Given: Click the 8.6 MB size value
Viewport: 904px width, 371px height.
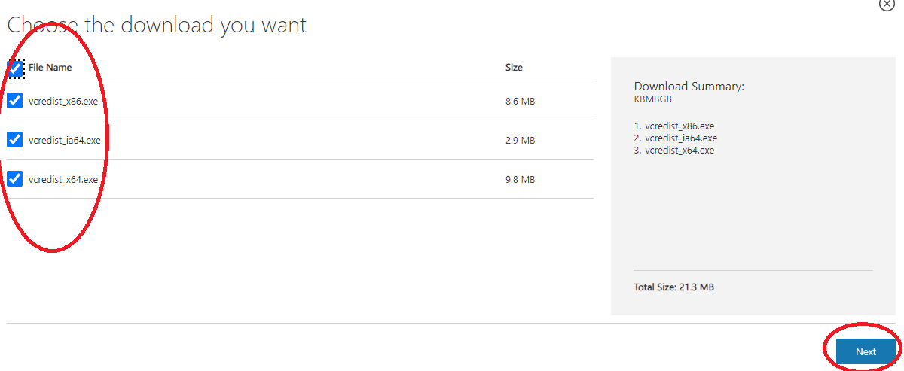Looking at the screenshot, I should [520, 102].
